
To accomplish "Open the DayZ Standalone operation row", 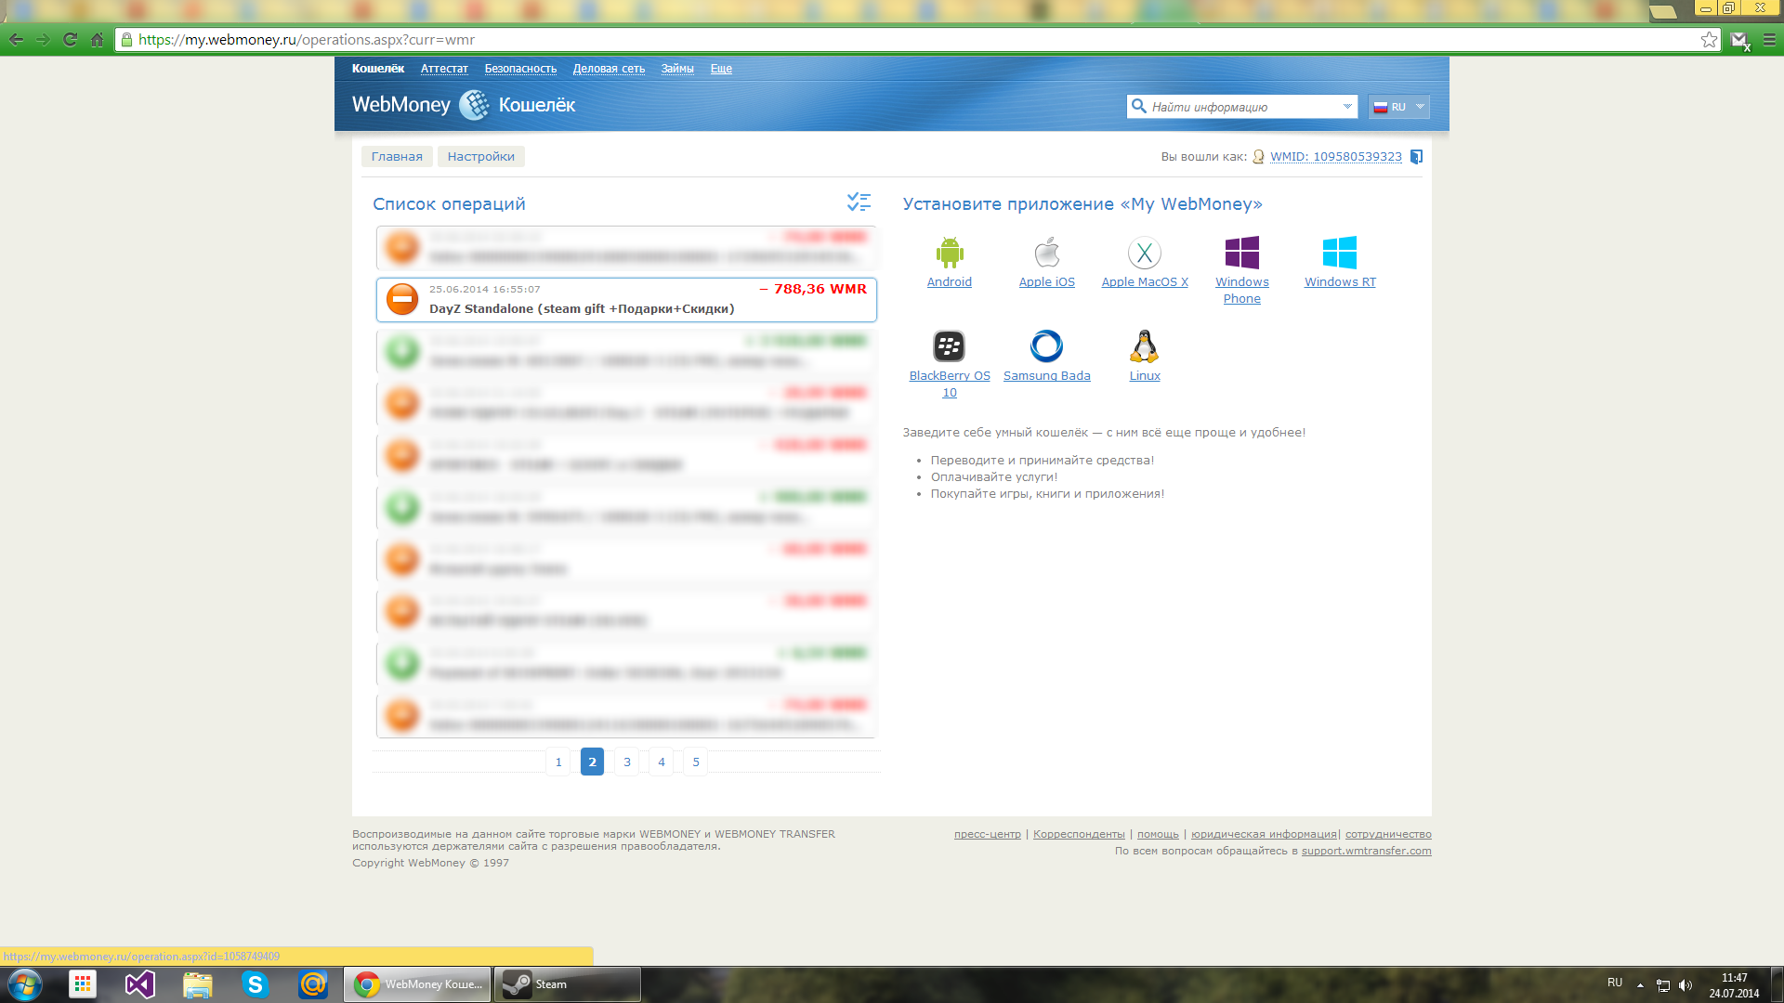I will point(626,300).
